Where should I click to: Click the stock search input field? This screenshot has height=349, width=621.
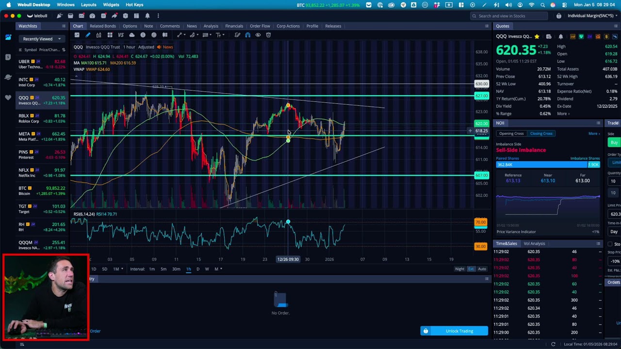coord(509,16)
